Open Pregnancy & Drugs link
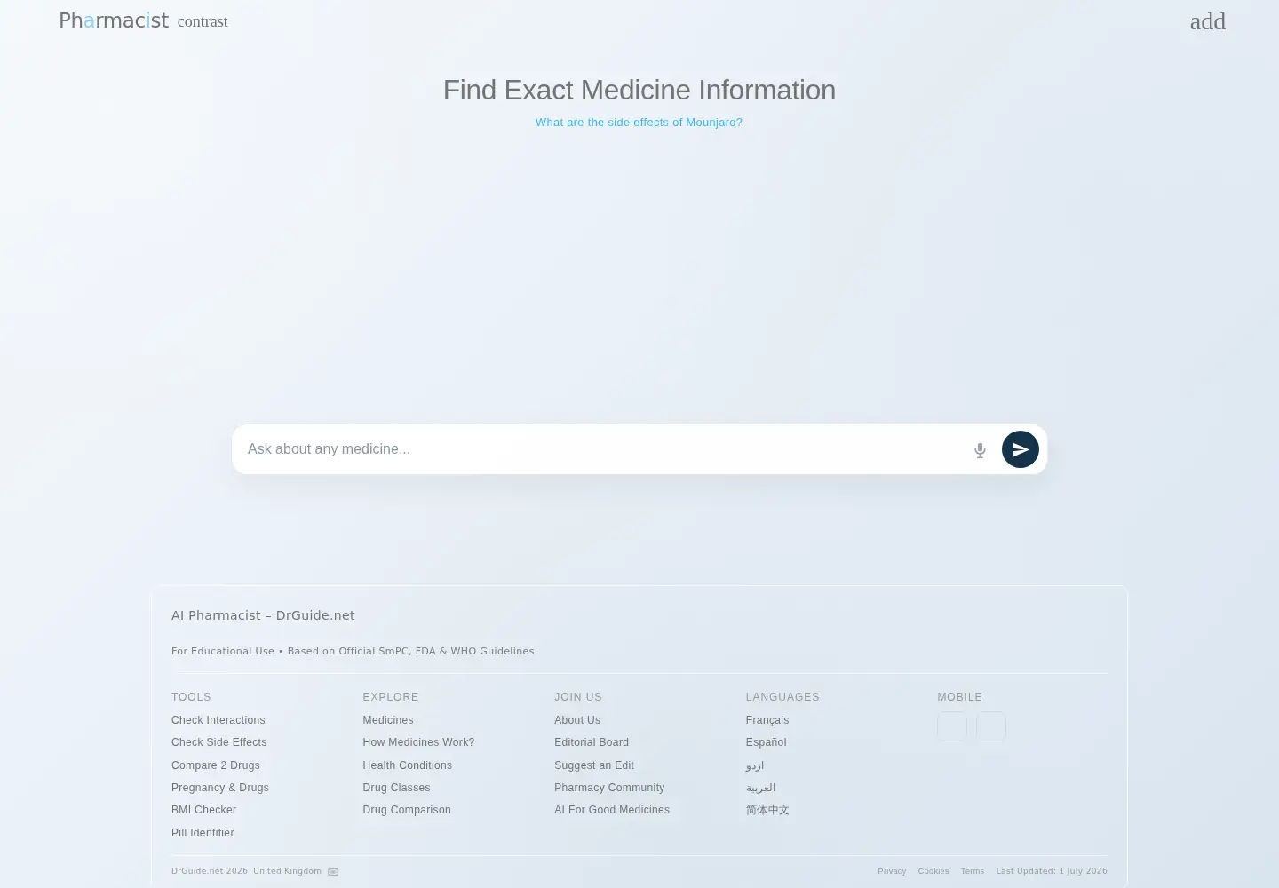This screenshot has width=1279, height=888. pos(220,788)
